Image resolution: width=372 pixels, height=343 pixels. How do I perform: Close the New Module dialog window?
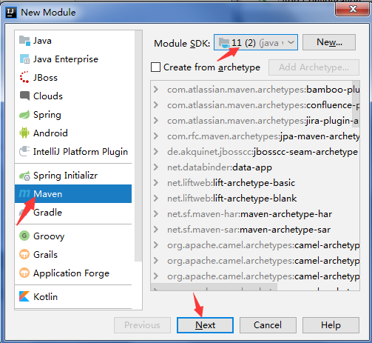(x=353, y=10)
